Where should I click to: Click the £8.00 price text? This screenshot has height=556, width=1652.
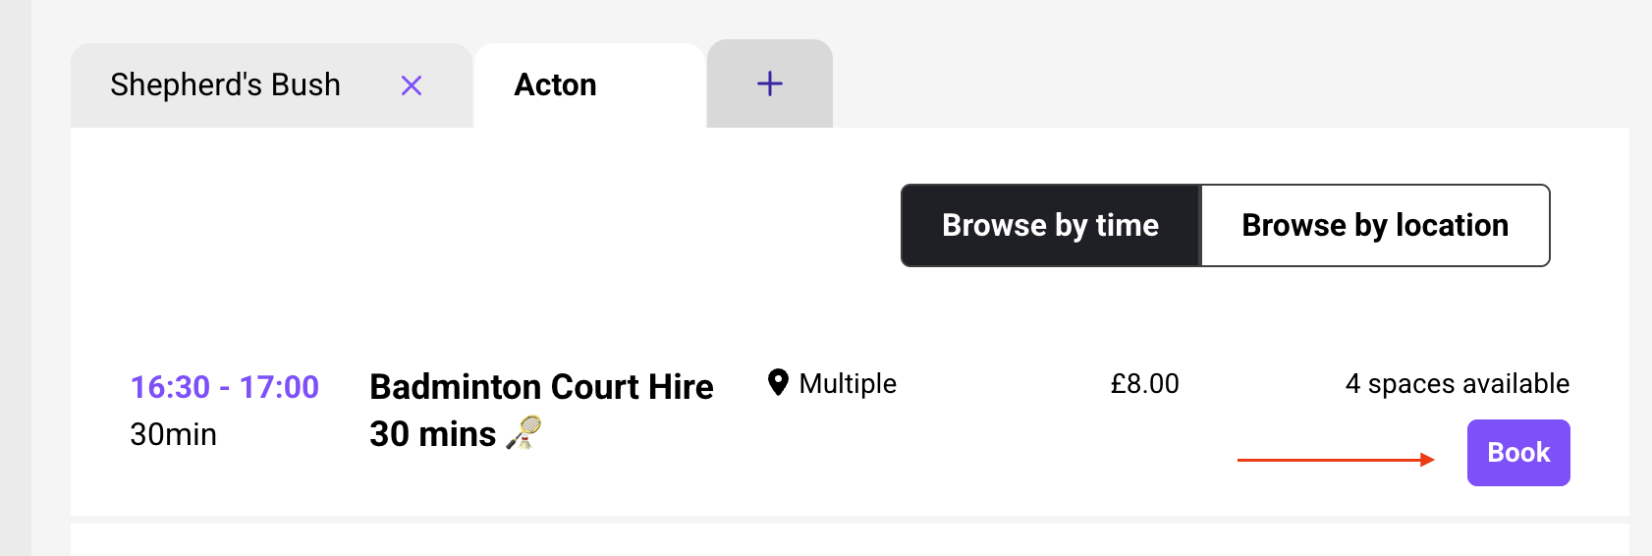coord(1145,383)
